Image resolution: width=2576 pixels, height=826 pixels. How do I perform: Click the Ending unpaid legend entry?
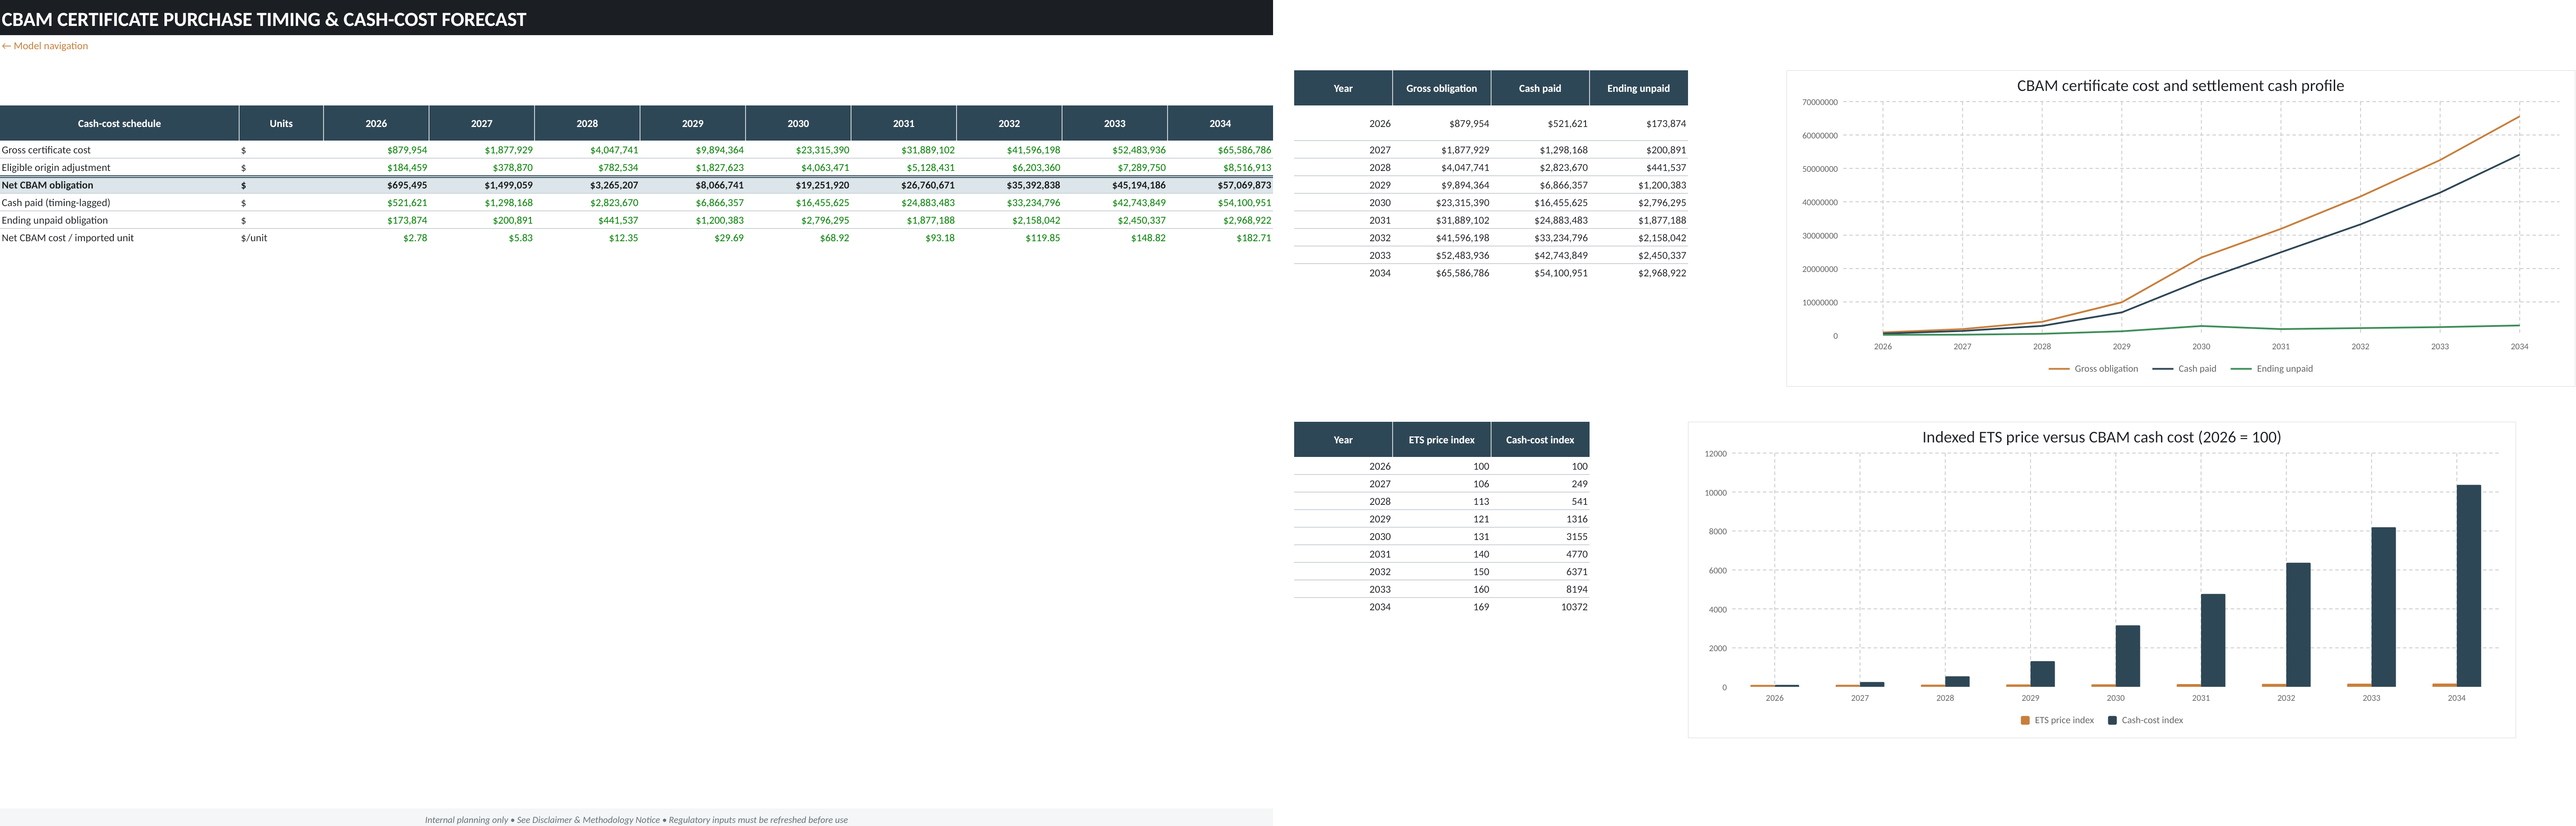point(2272,369)
